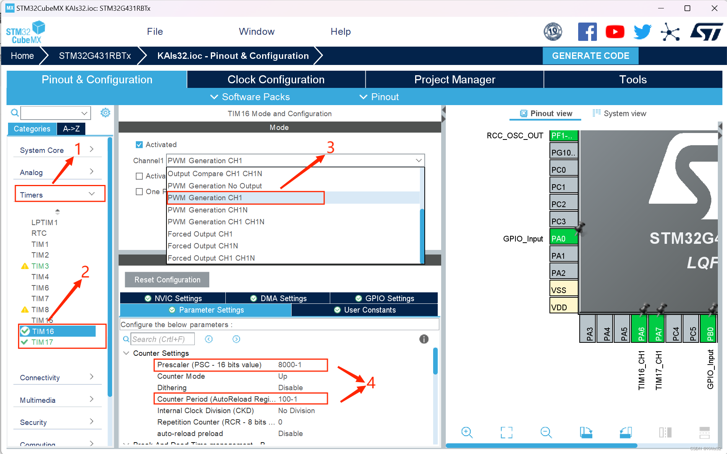Click the parameter info icon

coord(424,339)
